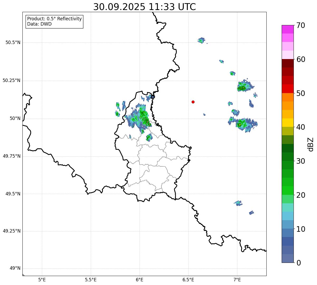
Task: Click the title "30.09.2025 11:33 UTC"
Action: (x=145, y=7)
